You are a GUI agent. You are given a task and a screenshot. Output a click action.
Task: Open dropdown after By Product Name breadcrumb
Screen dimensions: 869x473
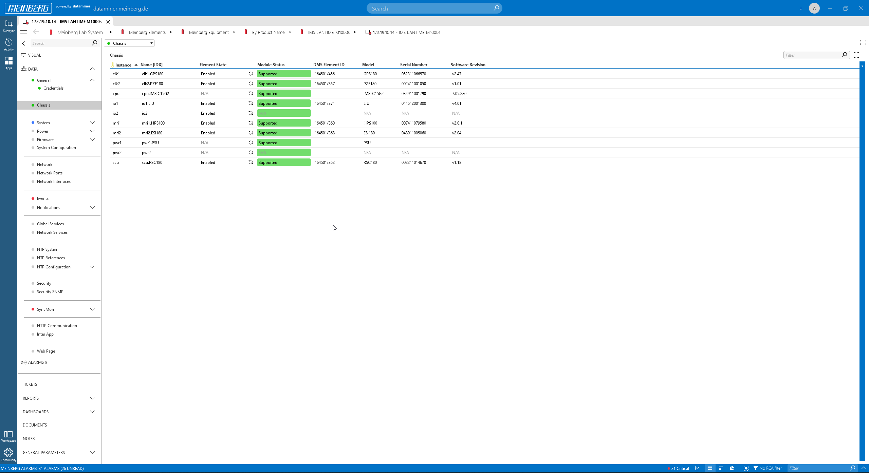(x=290, y=32)
